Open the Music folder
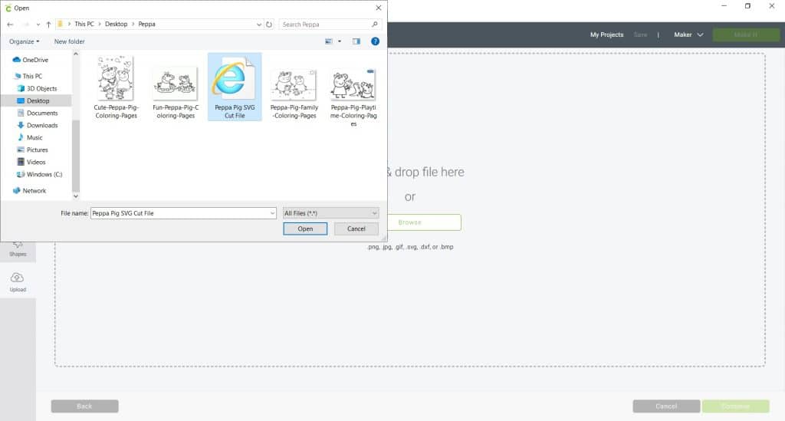785x421 pixels. 30,138
